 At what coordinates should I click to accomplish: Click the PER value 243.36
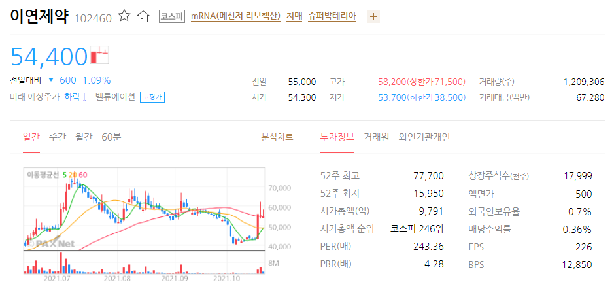point(429,247)
